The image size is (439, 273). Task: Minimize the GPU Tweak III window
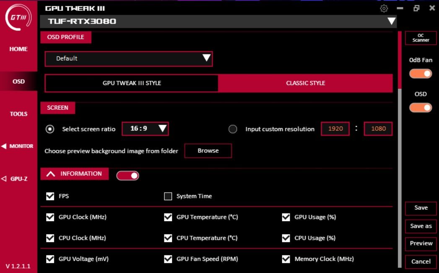click(x=400, y=8)
